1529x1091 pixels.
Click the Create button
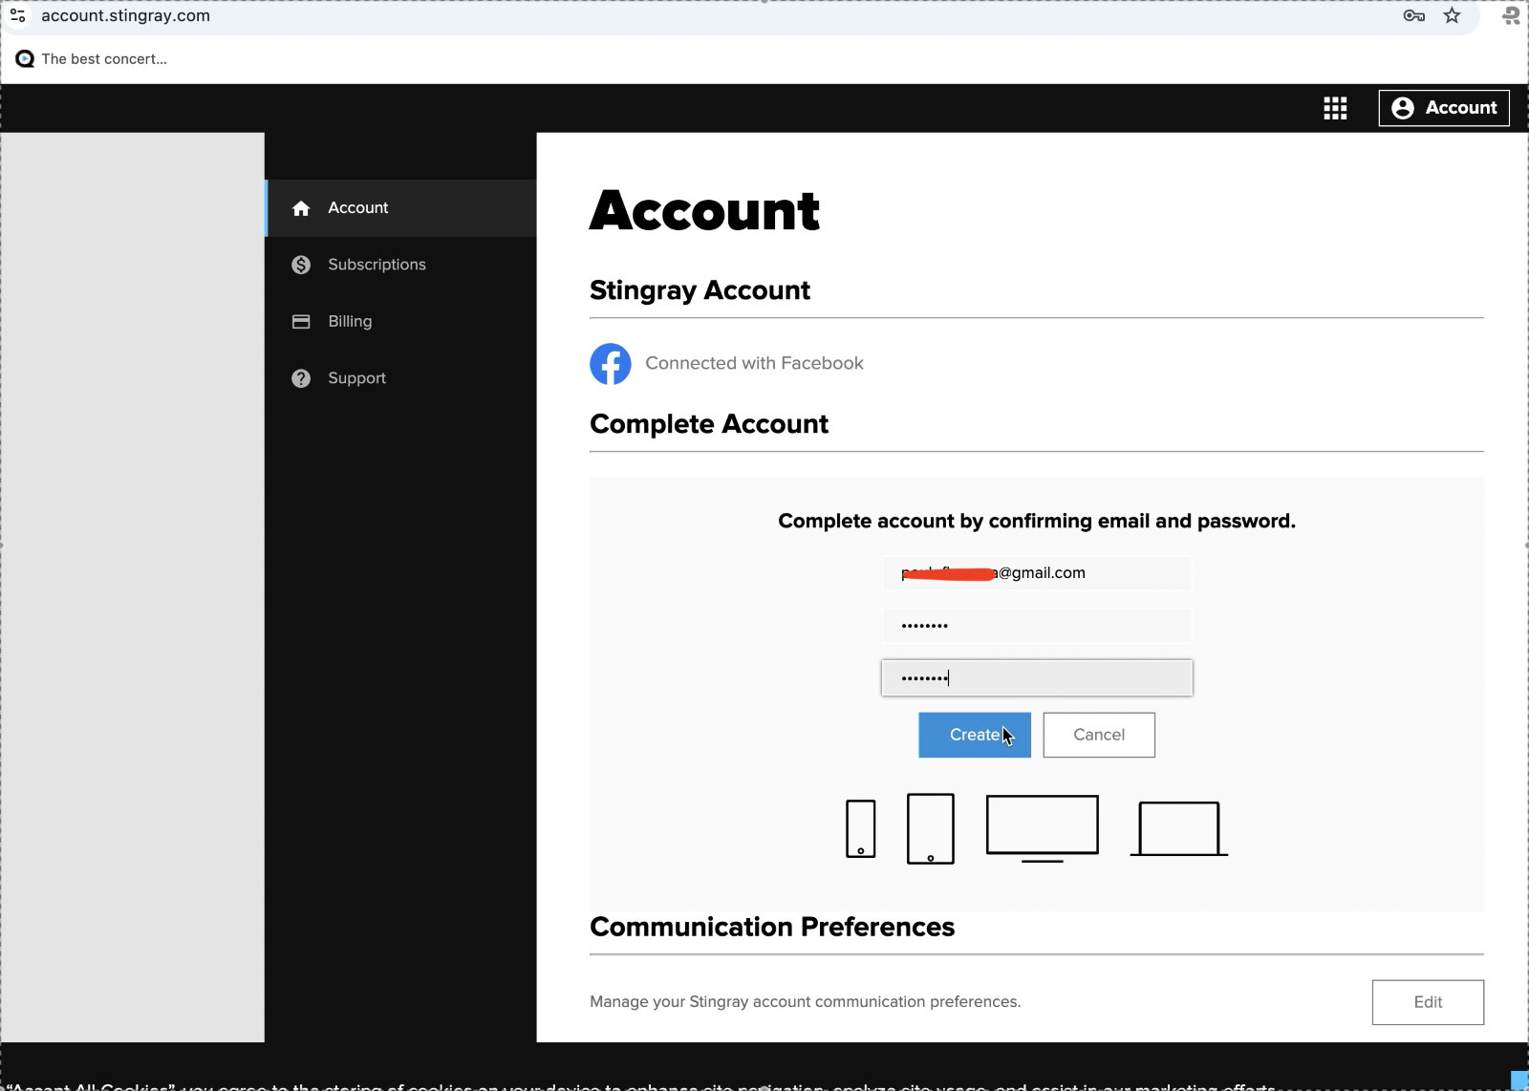click(974, 735)
